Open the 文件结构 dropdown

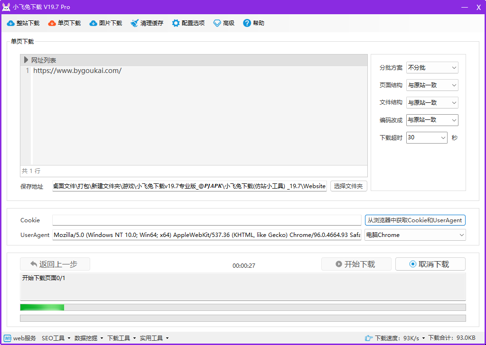click(432, 103)
